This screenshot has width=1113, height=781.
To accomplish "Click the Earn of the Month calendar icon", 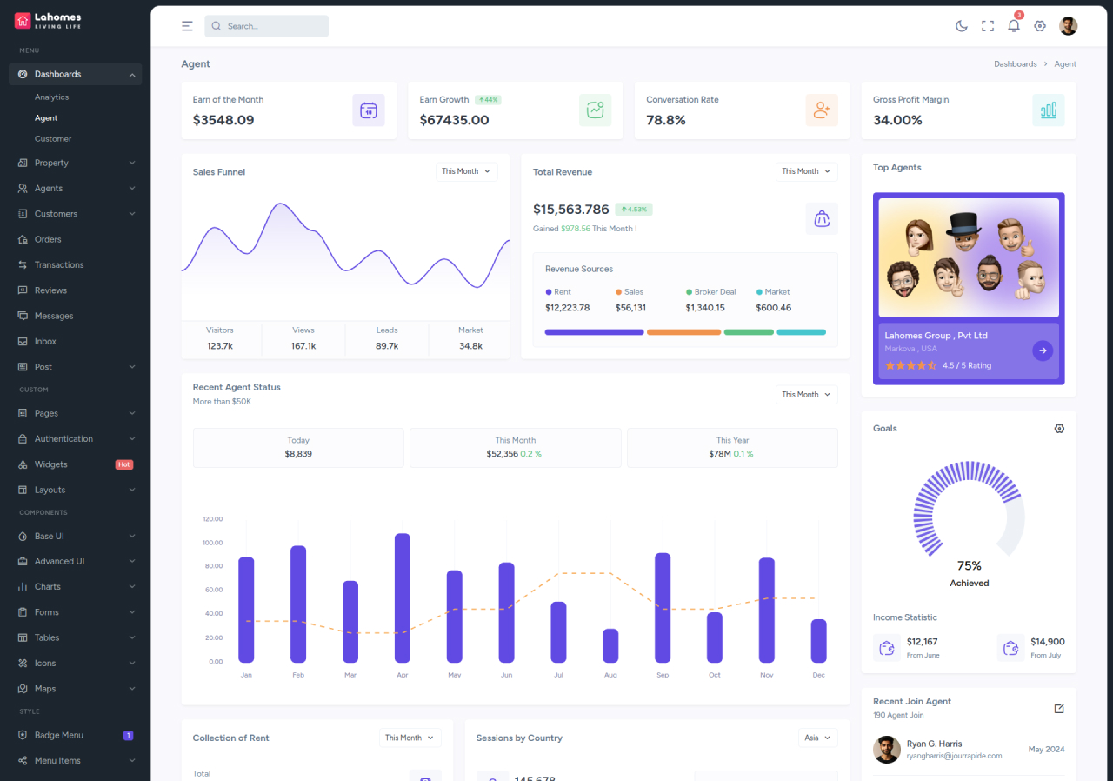I will click(369, 110).
